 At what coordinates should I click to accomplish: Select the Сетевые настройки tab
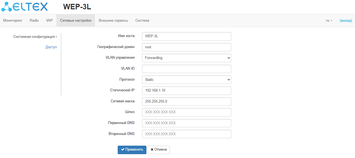[76, 21]
